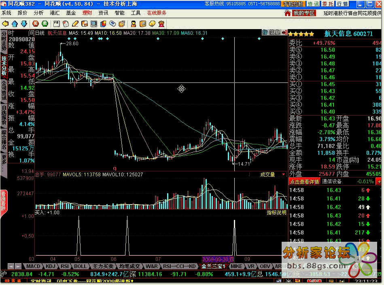
Task: Open the 成交量 indicator dropdown
Action: click(284, 174)
